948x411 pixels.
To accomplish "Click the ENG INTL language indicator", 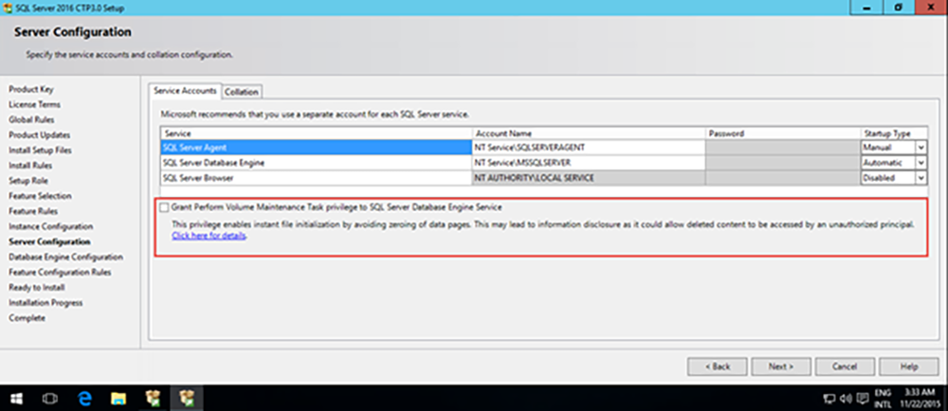I will 883,399.
